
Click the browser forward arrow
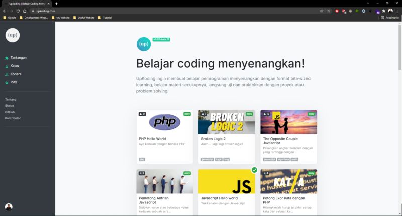[x=11, y=11]
